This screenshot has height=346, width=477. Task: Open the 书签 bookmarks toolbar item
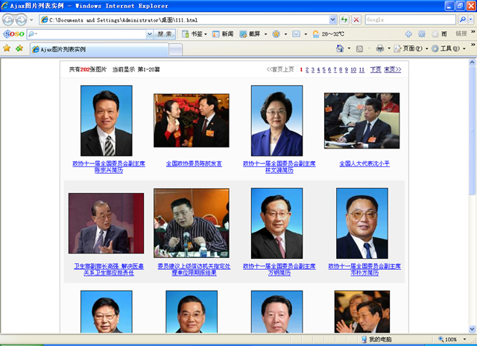click(x=194, y=34)
